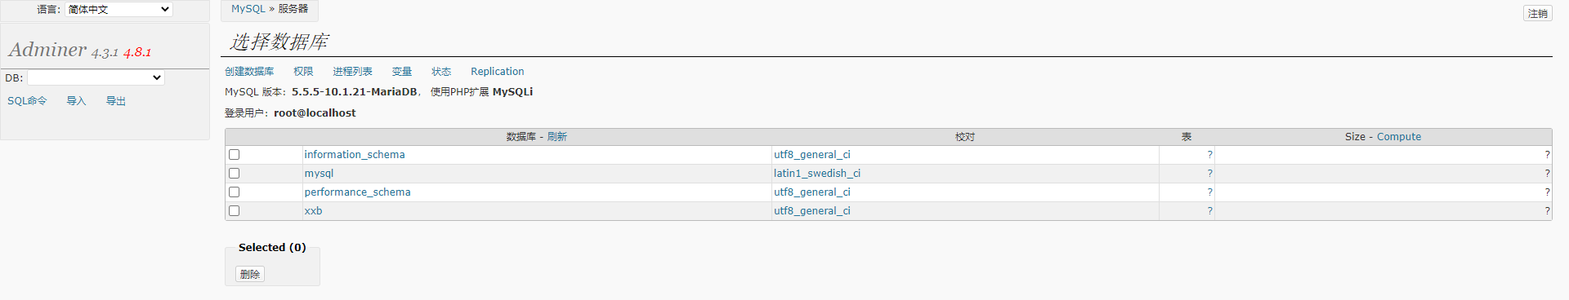Open the 创建数据库 link
The height and width of the screenshot is (300, 1569).
click(x=249, y=72)
